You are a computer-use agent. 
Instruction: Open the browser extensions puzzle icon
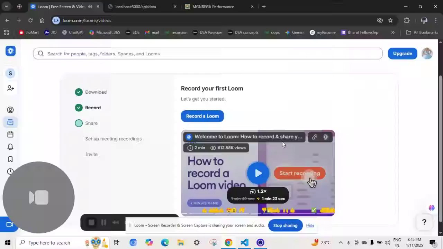pyautogui.click(x=407, y=20)
